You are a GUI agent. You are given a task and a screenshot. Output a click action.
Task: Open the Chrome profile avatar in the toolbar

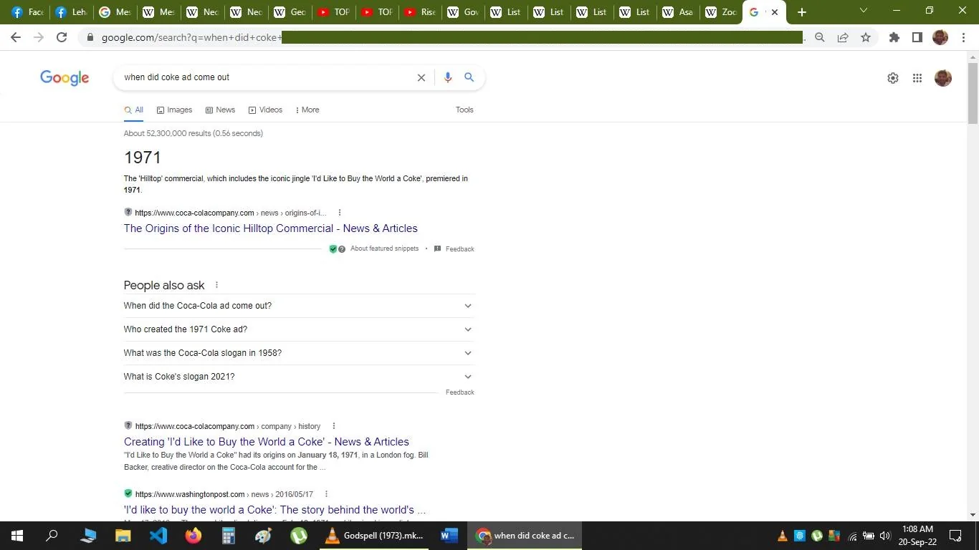pyautogui.click(x=940, y=37)
